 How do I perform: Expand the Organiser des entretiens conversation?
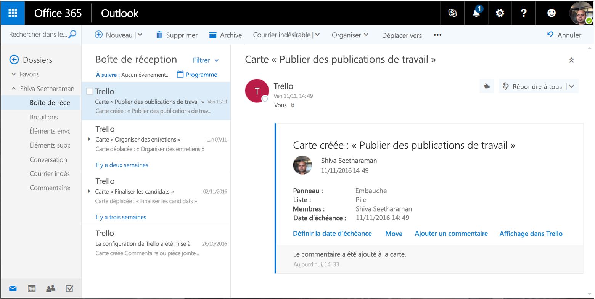tap(89, 139)
